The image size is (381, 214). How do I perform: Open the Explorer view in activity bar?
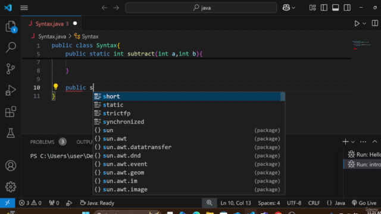coord(11,26)
